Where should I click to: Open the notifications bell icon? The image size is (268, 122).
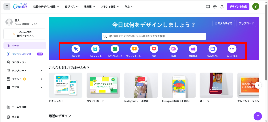coord(222,7)
